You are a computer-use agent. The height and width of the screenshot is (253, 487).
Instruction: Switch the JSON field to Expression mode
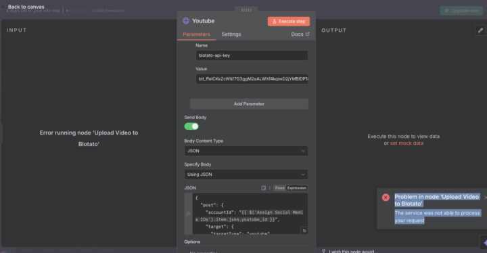click(x=297, y=188)
